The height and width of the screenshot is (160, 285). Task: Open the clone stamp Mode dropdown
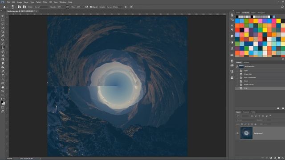pyautogui.click(x=41, y=7)
